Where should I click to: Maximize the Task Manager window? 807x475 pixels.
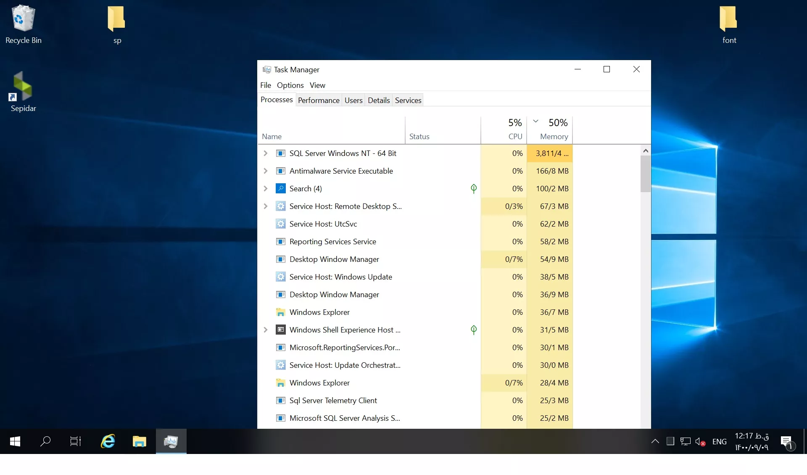(607, 69)
